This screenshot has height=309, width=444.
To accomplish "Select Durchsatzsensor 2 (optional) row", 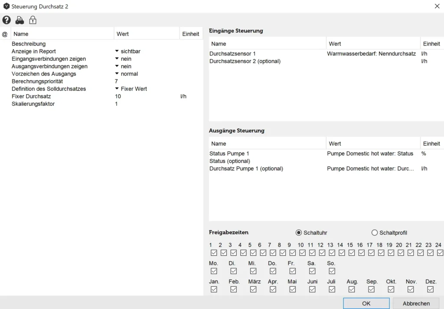I will (x=326, y=61).
